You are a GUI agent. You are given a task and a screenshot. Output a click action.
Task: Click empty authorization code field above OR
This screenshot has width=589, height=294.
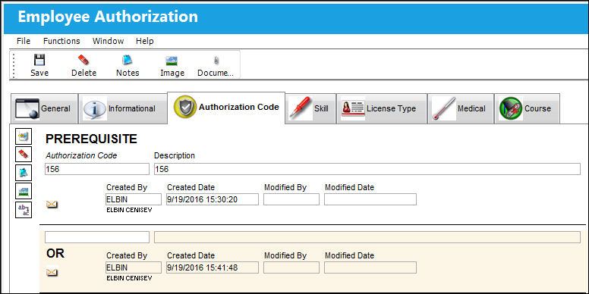tap(97, 237)
